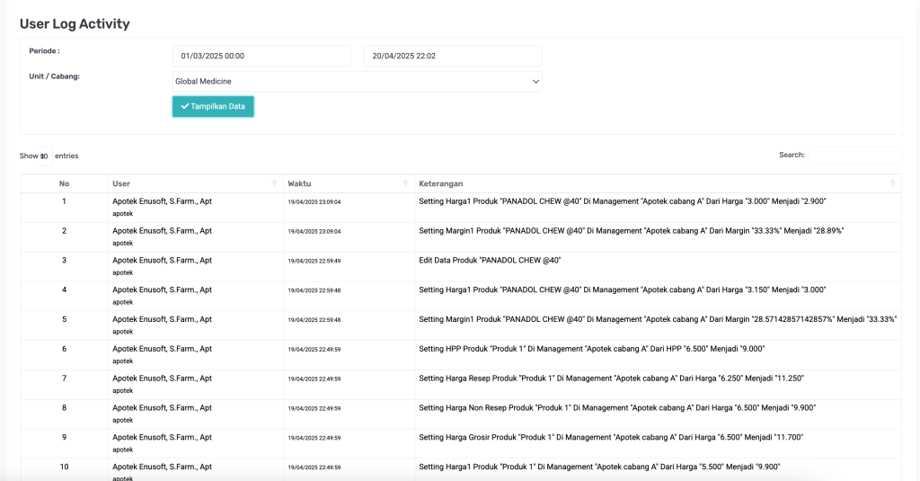Select row 5 Margin1 28.57 percent entry

coord(657,319)
